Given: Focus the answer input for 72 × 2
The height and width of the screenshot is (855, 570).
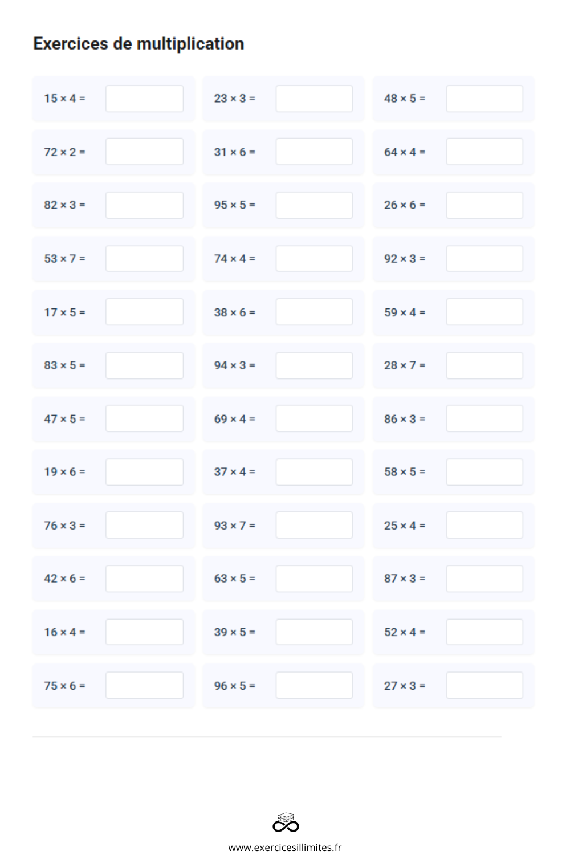Looking at the screenshot, I should (x=144, y=152).
